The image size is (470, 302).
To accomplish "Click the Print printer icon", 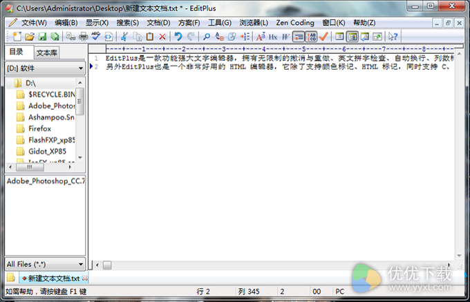I will tap(83, 37).
